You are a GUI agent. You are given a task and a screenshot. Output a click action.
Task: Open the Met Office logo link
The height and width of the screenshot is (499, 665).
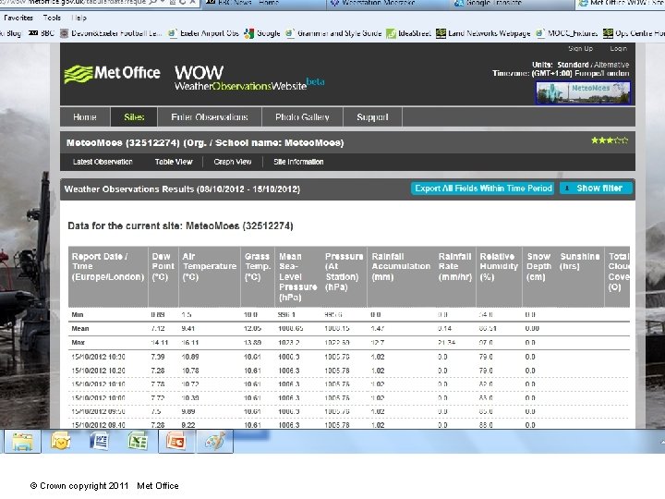coord(112,73)
